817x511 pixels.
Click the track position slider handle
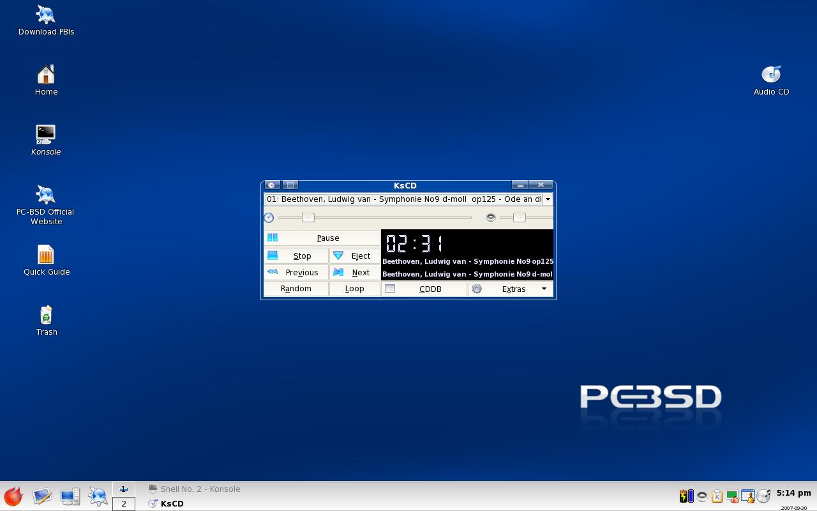pos(308,218)
